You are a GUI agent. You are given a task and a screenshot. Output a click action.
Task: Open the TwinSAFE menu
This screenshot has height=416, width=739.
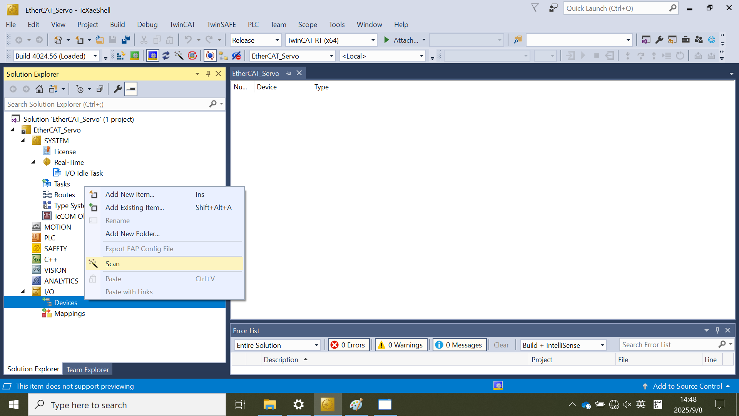pyautogui.click(x=221, y=24)
